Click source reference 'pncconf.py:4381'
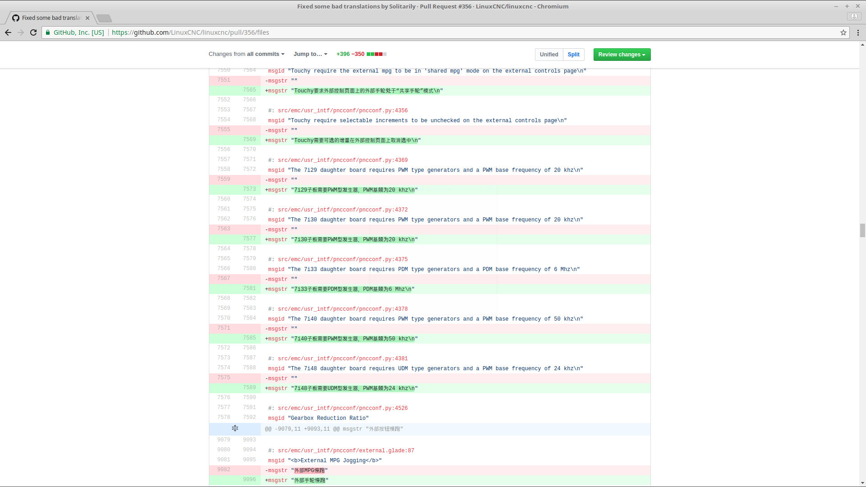The height and width of the screenshot is (487, 866). [x=343, y=359]
